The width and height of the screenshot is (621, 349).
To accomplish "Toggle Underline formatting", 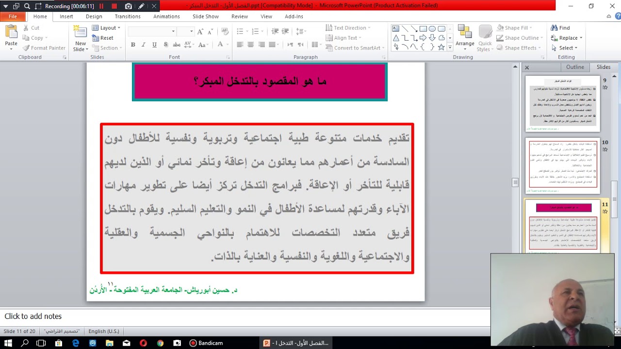I will click(x=154, y=45).
